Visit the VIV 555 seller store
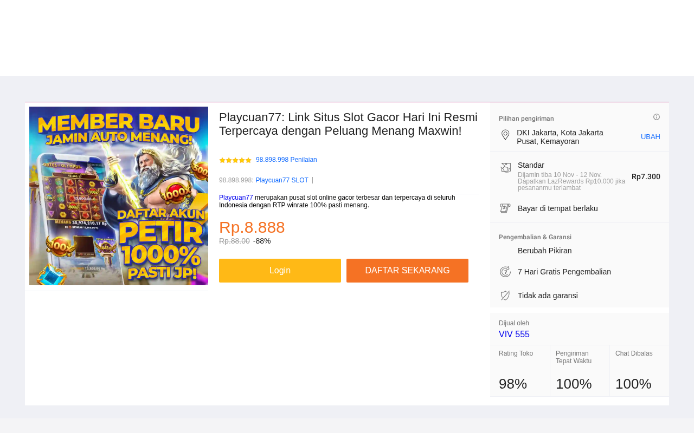 tap(514, 334)
